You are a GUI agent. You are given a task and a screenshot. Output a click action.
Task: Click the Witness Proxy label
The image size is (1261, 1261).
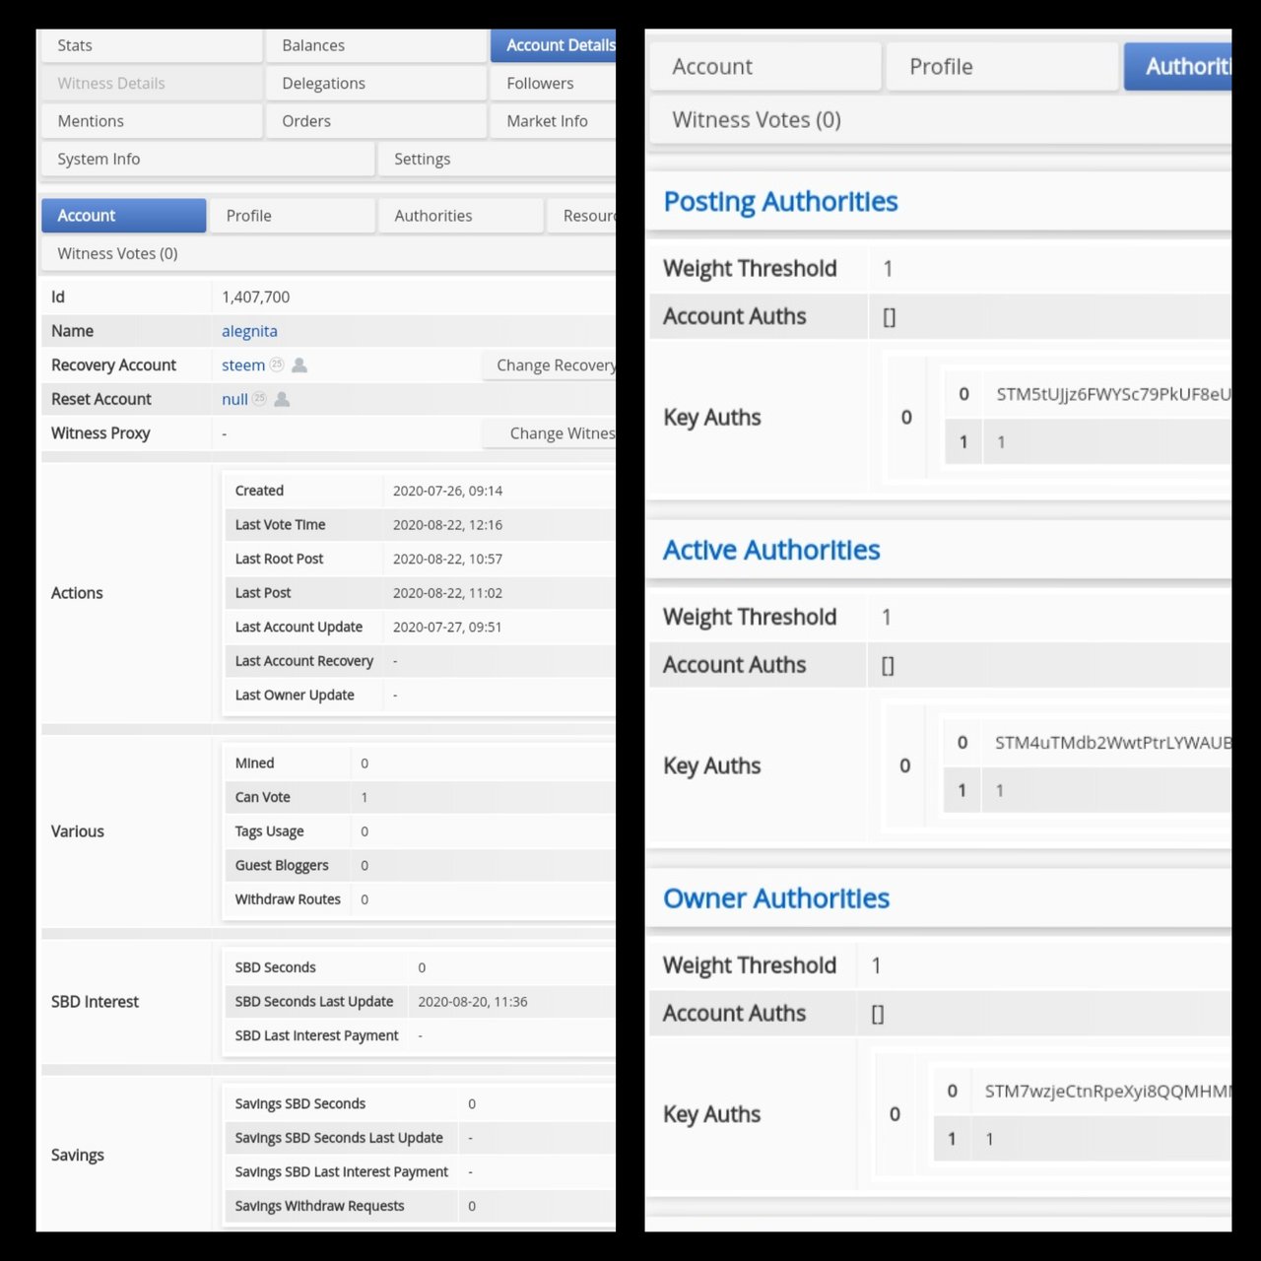coord(100,433)
